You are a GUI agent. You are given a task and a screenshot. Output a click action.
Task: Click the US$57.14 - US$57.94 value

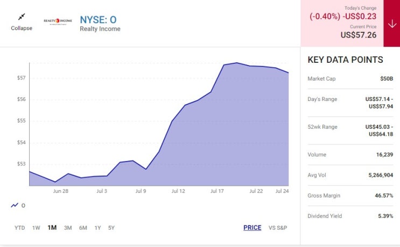[x=379, y=103]
